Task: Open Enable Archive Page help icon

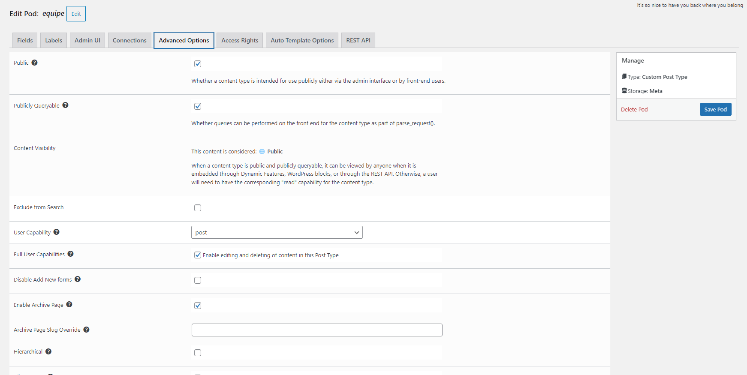Action: pos(69,304)
